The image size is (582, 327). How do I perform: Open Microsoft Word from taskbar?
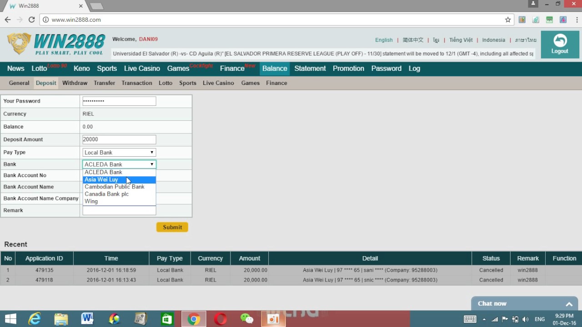tap(87, 319)
